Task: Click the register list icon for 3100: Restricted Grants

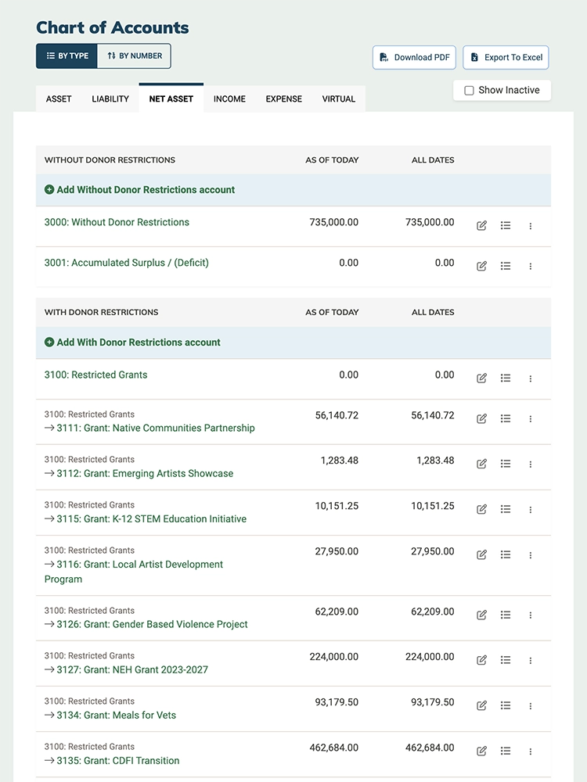Action: (x=506, y=378)
